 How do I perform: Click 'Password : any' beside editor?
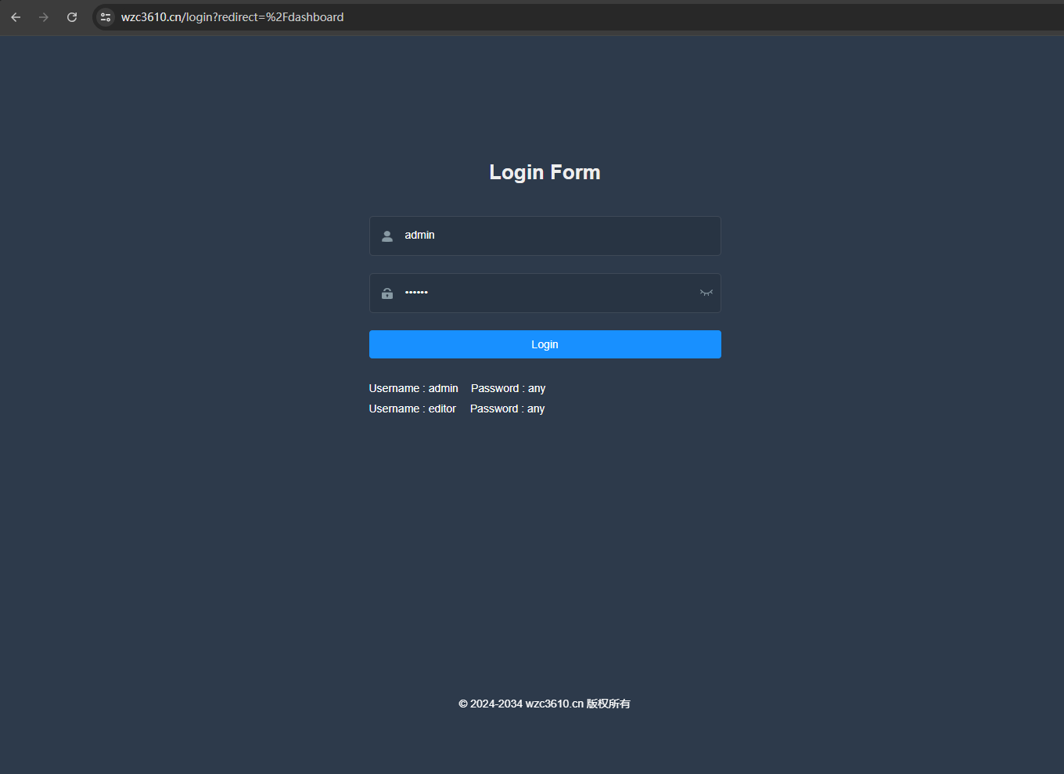tap(508, 409)
